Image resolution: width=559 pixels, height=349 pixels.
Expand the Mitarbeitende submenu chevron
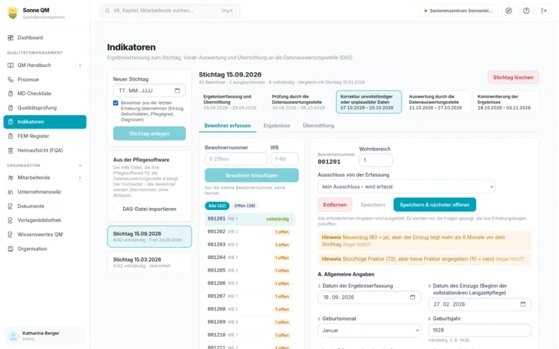pyautogui.click(x=80, y=178)
